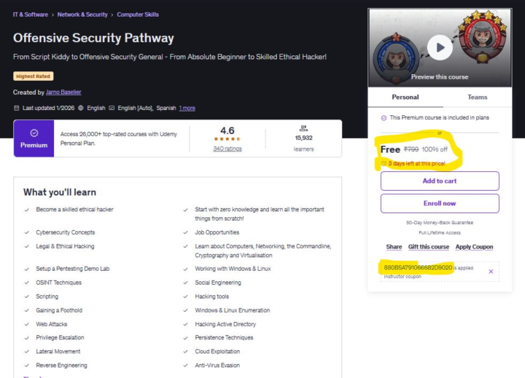Click the 'Legal & Ethical Hacking' item
This screenshot has width=525, height=378.
[x=65, y=246]
